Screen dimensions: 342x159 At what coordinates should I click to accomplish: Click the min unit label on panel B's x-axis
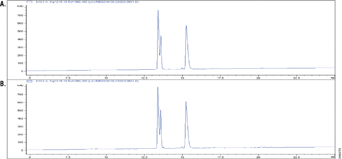point(333,156)
